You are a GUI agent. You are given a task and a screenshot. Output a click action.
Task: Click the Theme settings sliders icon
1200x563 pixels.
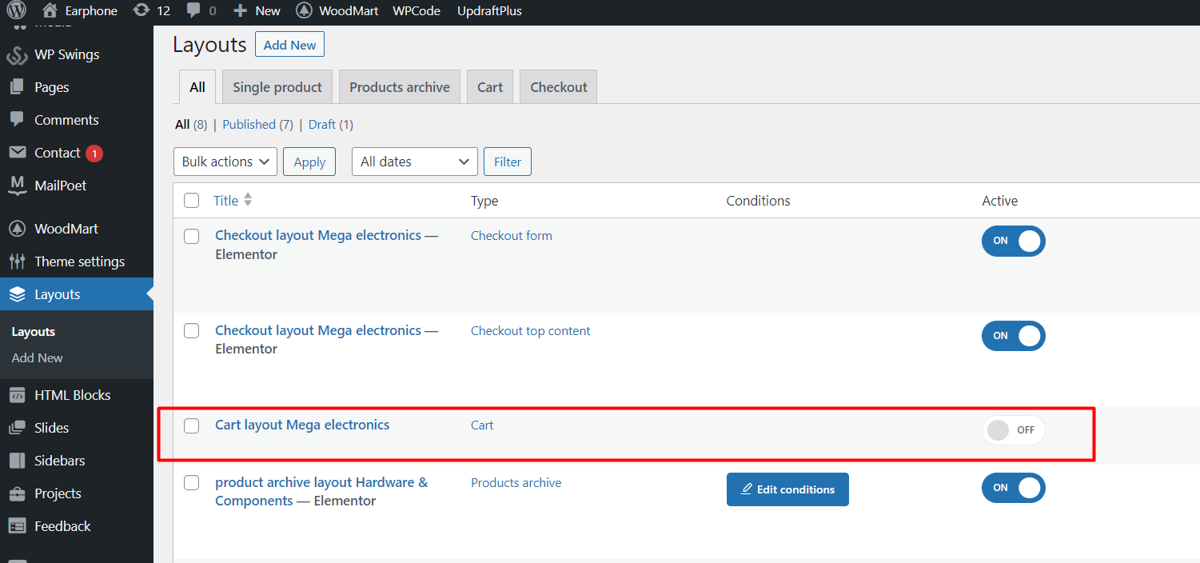pos(18,262)
